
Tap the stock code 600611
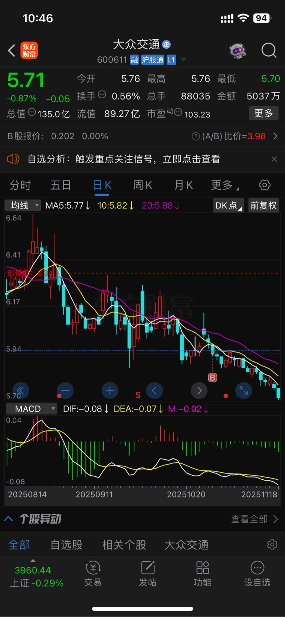(112, 60)
